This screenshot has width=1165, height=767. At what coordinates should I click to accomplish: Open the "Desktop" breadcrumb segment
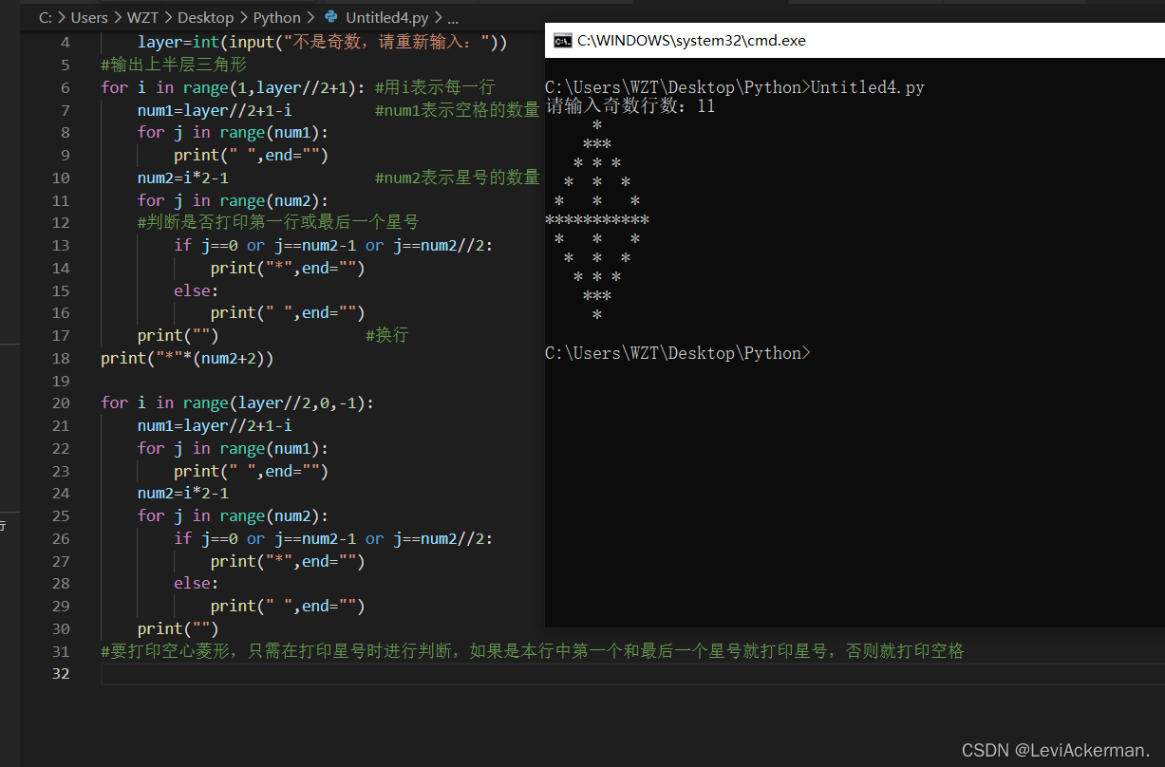[x=205, y=17]
